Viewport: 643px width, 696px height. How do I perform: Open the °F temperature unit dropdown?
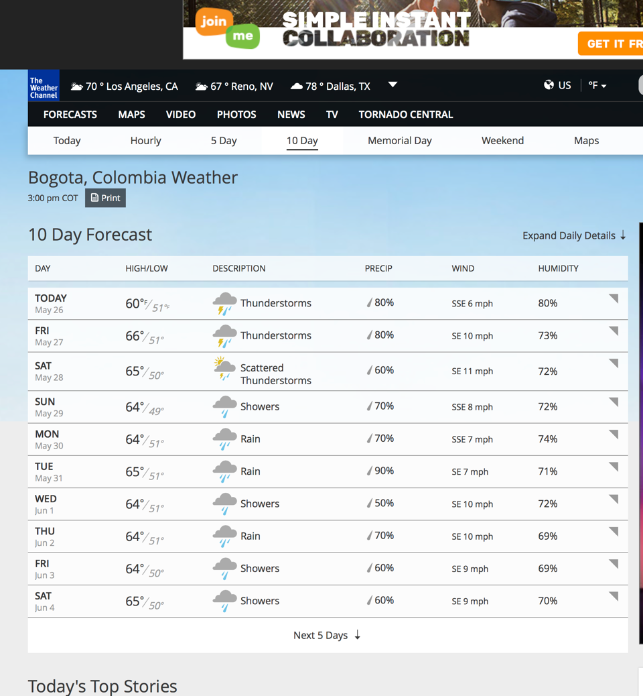[x=597, y=86]
